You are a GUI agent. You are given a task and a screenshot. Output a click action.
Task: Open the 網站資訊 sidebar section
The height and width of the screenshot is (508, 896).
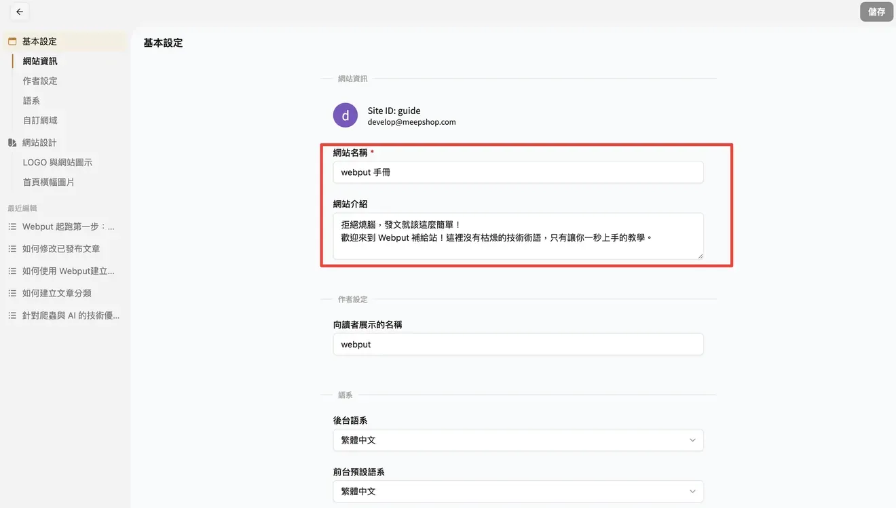40,61
